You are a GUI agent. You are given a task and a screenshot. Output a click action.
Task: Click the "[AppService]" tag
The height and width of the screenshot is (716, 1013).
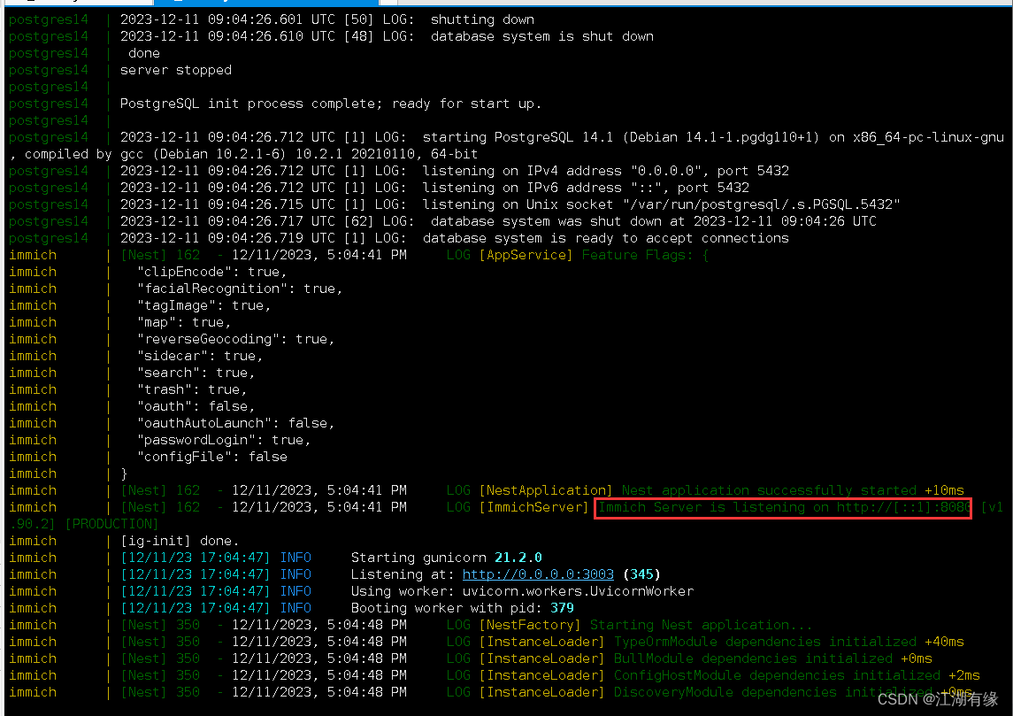tap(526, 255)
